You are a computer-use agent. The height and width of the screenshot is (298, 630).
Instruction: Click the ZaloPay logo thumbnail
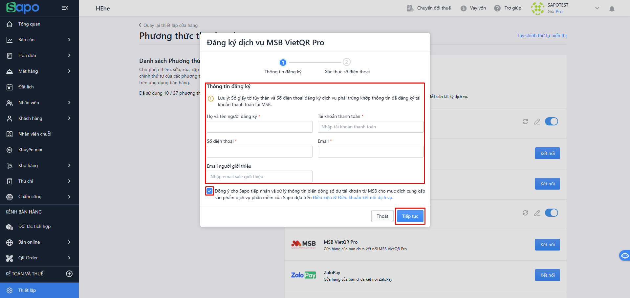tap(303, 275)
